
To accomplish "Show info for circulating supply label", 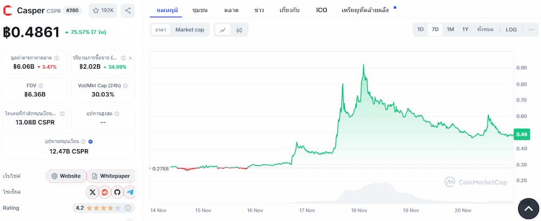I will (x=83, y=142).
